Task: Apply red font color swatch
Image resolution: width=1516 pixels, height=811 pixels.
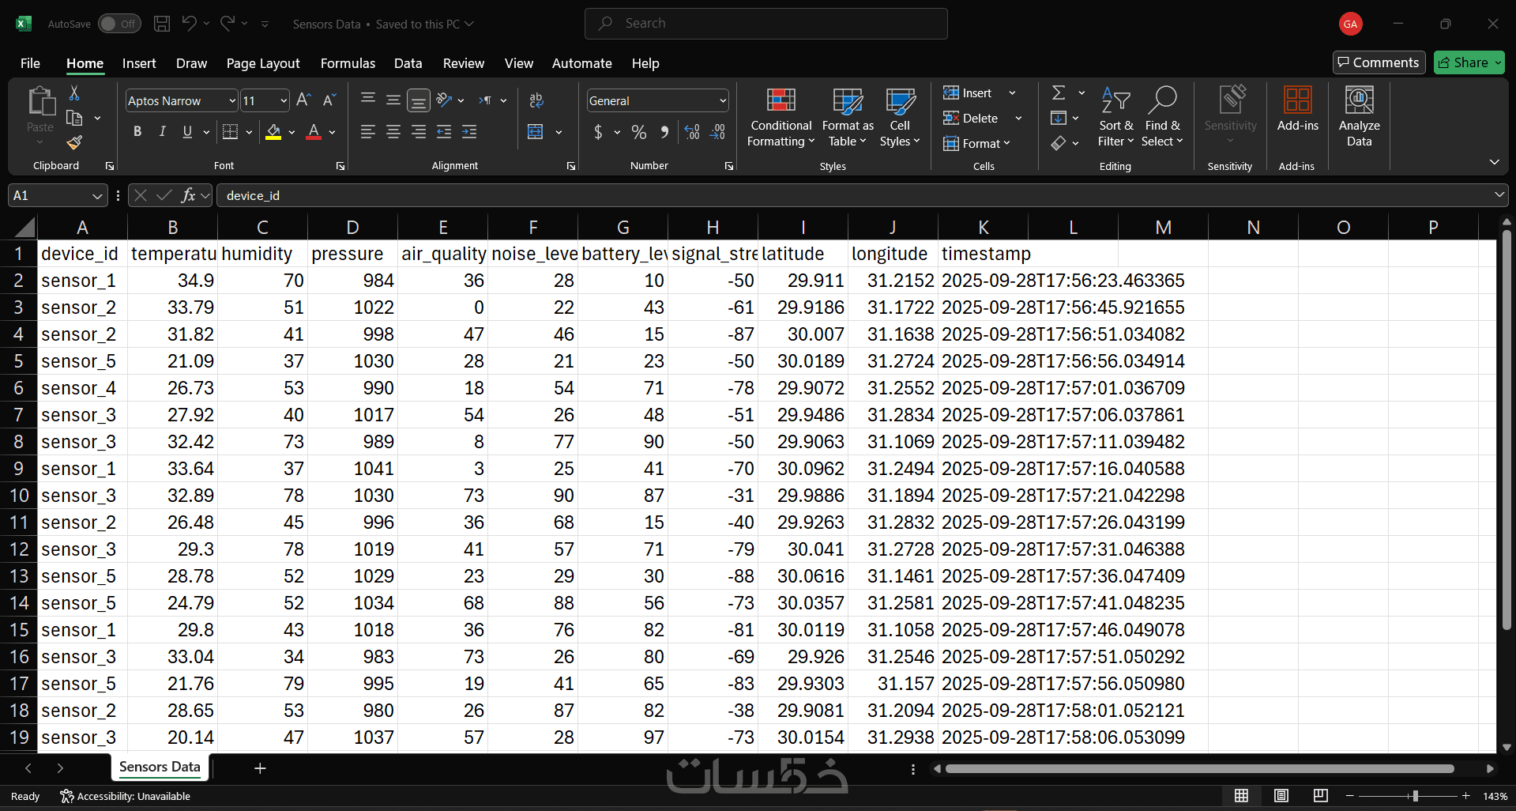Action: (x=314, y=132)
